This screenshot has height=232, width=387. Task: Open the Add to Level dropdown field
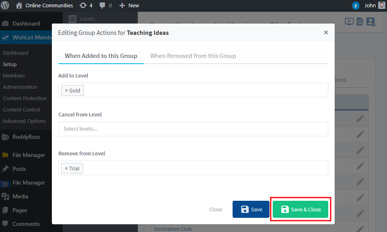pyautogui.click(x=203, y=90)
